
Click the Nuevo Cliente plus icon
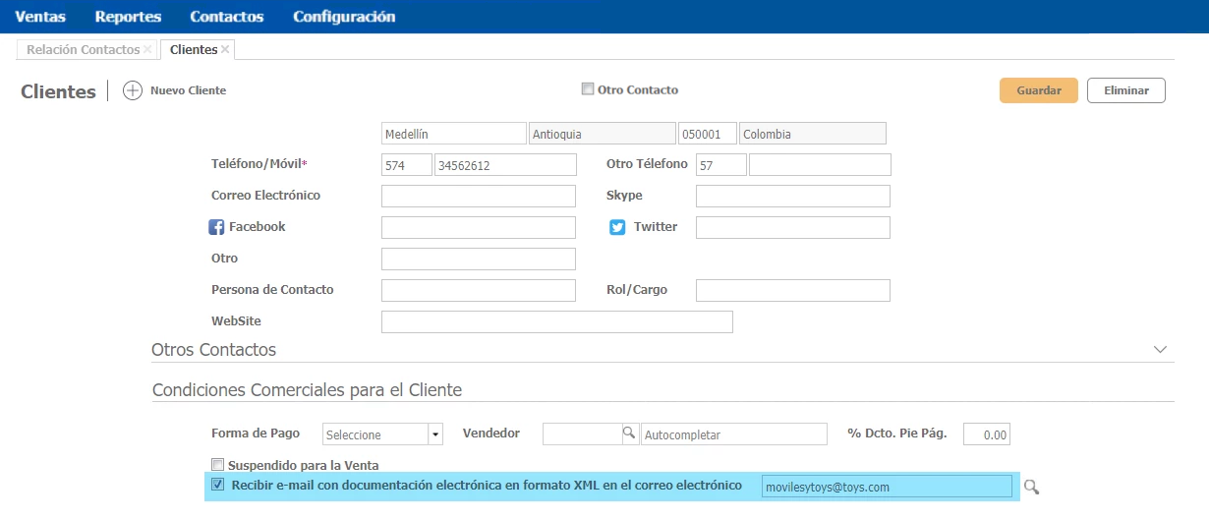click(x=133, y=90)
